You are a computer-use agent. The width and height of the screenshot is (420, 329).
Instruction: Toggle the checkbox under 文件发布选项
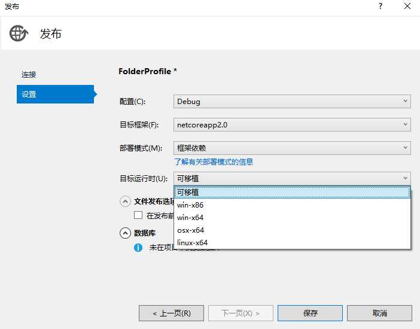point(138,215)
